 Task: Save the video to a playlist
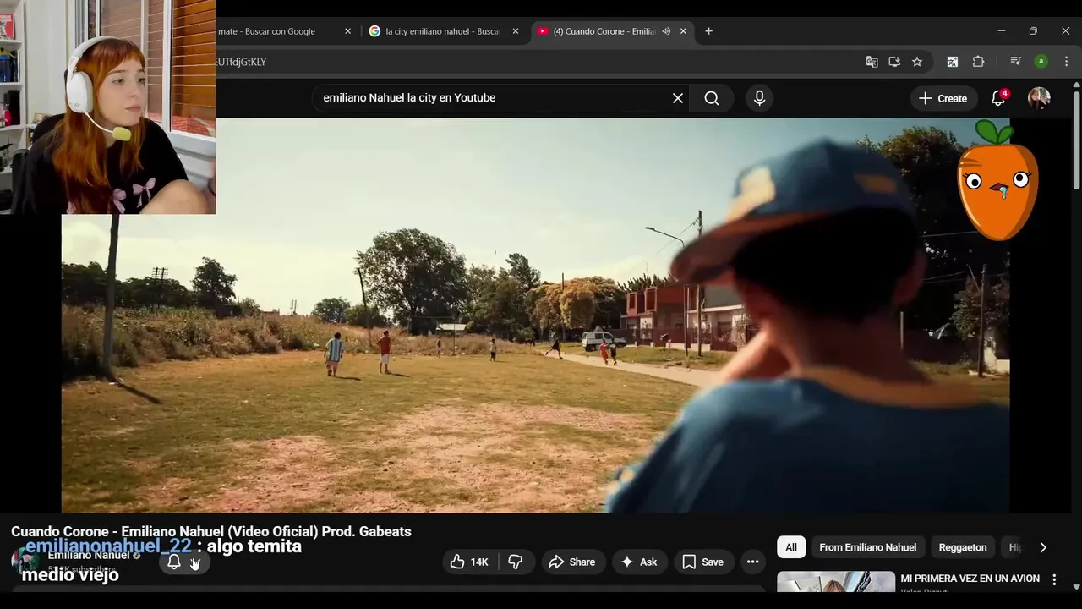(x=703, y=562)
